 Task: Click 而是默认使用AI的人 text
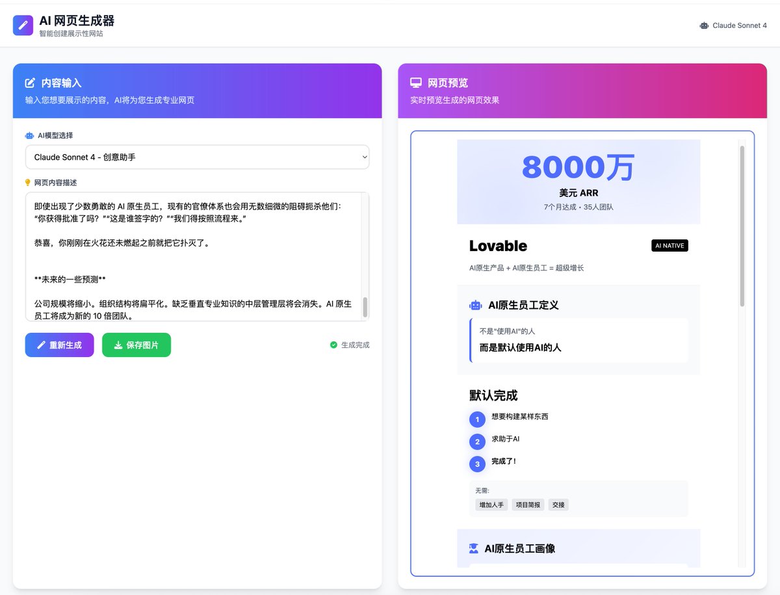point(520,347)
